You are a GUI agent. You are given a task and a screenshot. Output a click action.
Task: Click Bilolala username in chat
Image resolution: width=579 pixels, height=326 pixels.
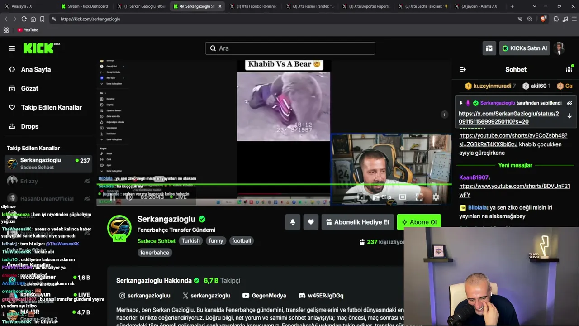[x=478, y=208]
